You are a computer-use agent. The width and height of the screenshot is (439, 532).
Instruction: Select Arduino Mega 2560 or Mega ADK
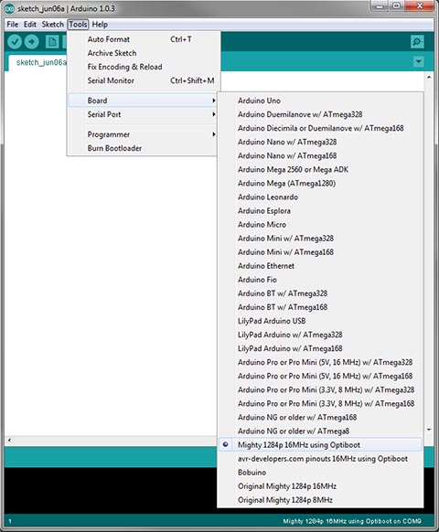(x=320, y=170)
